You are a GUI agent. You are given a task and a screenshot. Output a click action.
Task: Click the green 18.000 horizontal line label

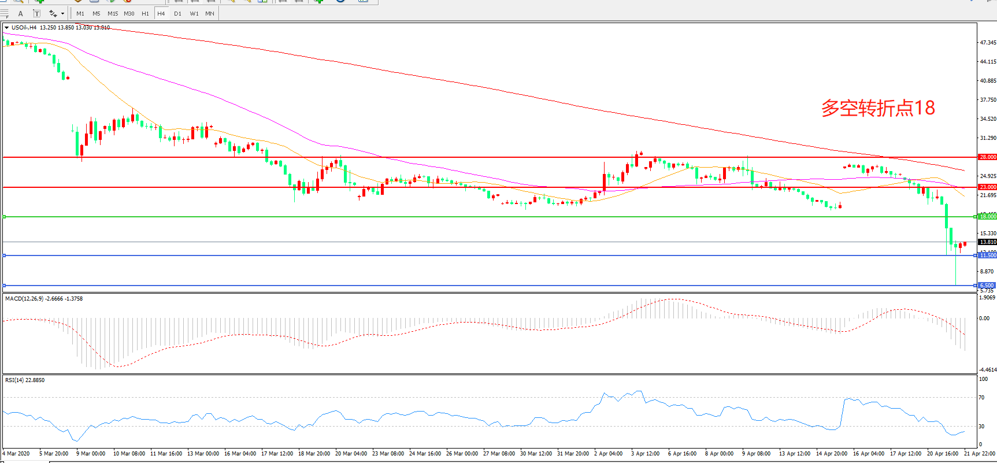point(987,217)
